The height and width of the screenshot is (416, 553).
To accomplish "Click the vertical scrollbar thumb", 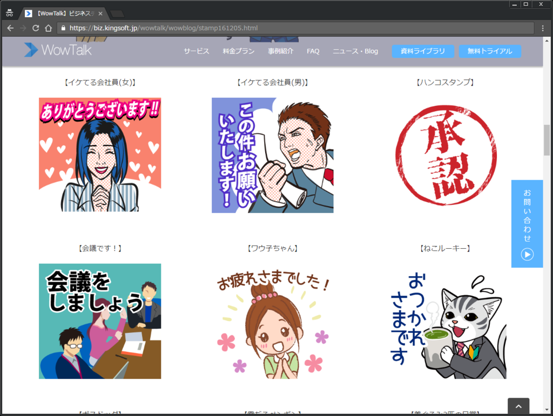I will [x=547, y=140].
